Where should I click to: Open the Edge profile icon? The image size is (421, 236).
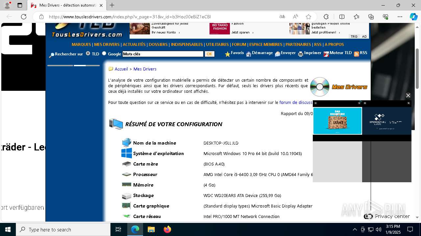[7, 5]
